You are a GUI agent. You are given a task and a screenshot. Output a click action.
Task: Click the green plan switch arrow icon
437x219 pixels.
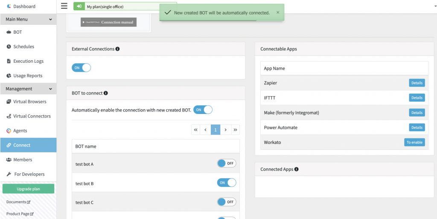[79, 6]
